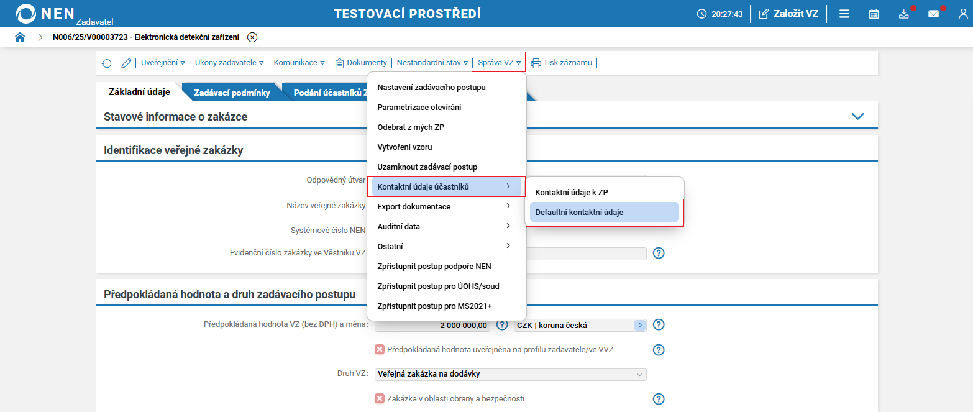973x412 pixels.
Task: Open messages using the envelope icon
Action: (934, 12)
